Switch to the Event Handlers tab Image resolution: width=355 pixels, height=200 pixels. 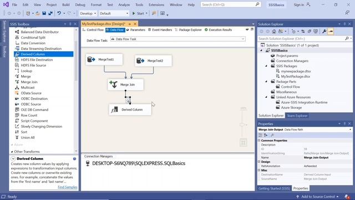click(160, 30)
